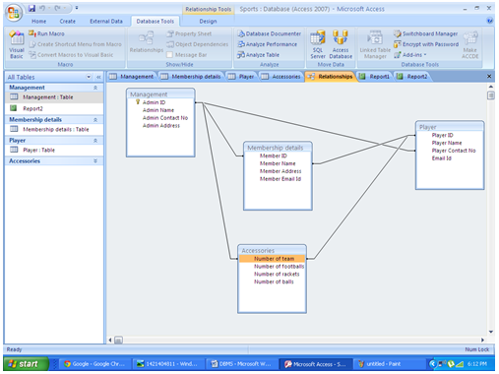Select Admin ID field in Management table
This screenshot has width=499, height=374.
click(154, 102)
